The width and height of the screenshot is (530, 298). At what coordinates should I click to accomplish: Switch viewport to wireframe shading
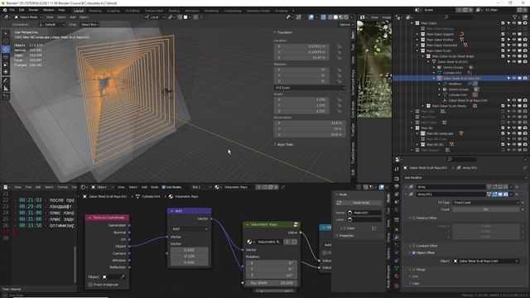330,17
